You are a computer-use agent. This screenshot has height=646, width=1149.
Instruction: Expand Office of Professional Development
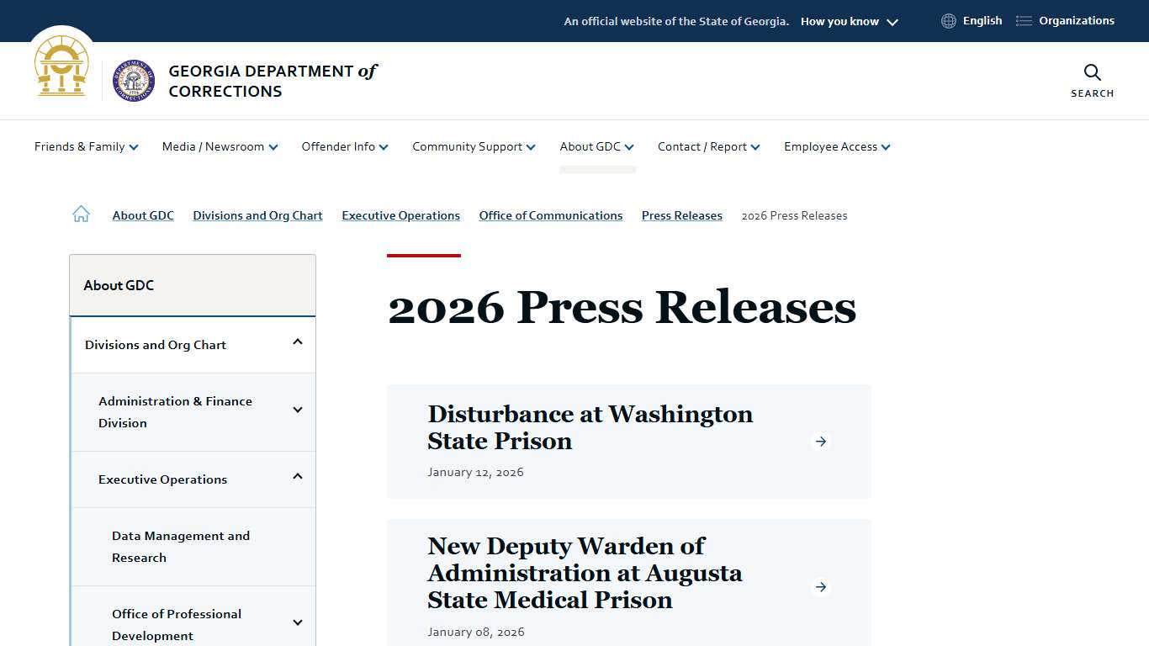point(297,622)
